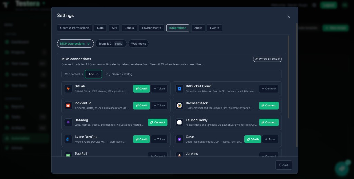Open the Users & Permissions tab
This screenshot has height=179, width=354.
click(75, 28)
